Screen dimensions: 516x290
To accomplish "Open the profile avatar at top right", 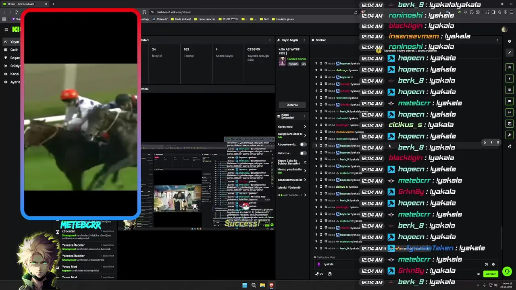I will tap(504, 29).
